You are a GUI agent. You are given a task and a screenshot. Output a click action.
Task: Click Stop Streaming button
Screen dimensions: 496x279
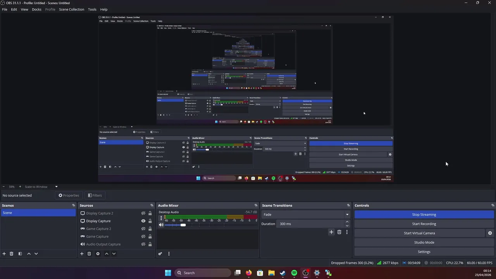point(424,214)
